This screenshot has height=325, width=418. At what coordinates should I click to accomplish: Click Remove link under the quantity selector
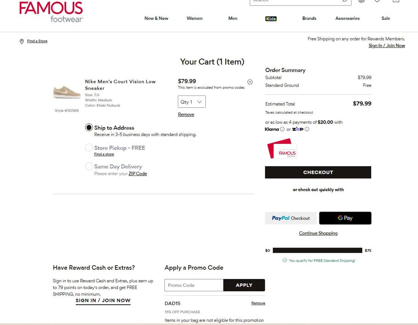point(186,114)
